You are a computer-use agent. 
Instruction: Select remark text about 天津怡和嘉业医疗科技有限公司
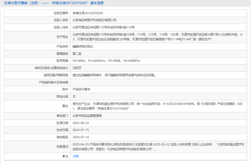(158, 106)
